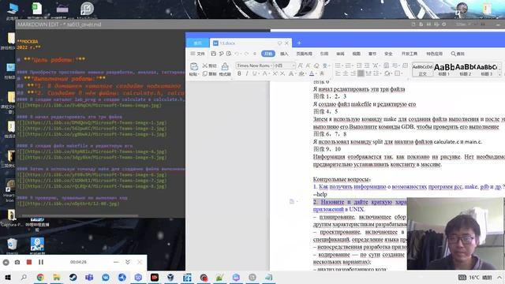The width and height of the screenshot is (505, 284).
Task: Click the bulleted list icon in WPS
Action: 338,65
